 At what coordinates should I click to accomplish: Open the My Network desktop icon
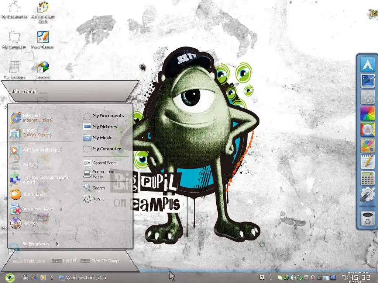(14, 70)
